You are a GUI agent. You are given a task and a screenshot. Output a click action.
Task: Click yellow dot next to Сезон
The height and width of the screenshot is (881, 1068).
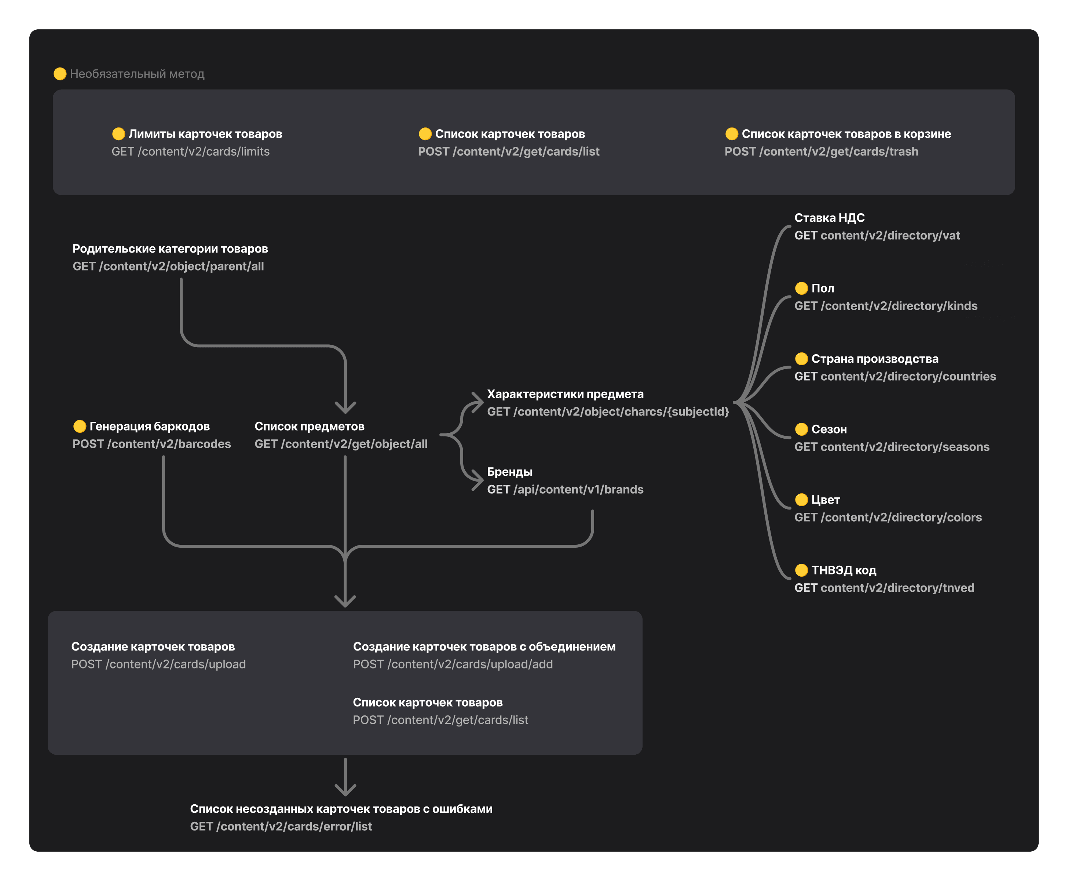pyautogui.click(x=801, y=429)
